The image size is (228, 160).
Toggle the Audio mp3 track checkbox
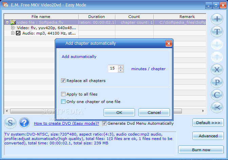tap(18, 33)
